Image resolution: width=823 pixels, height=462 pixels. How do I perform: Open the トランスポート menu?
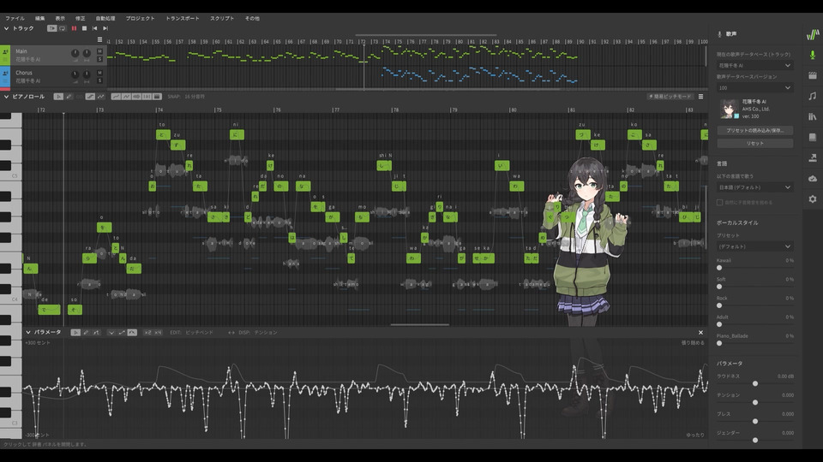point(182,18)
